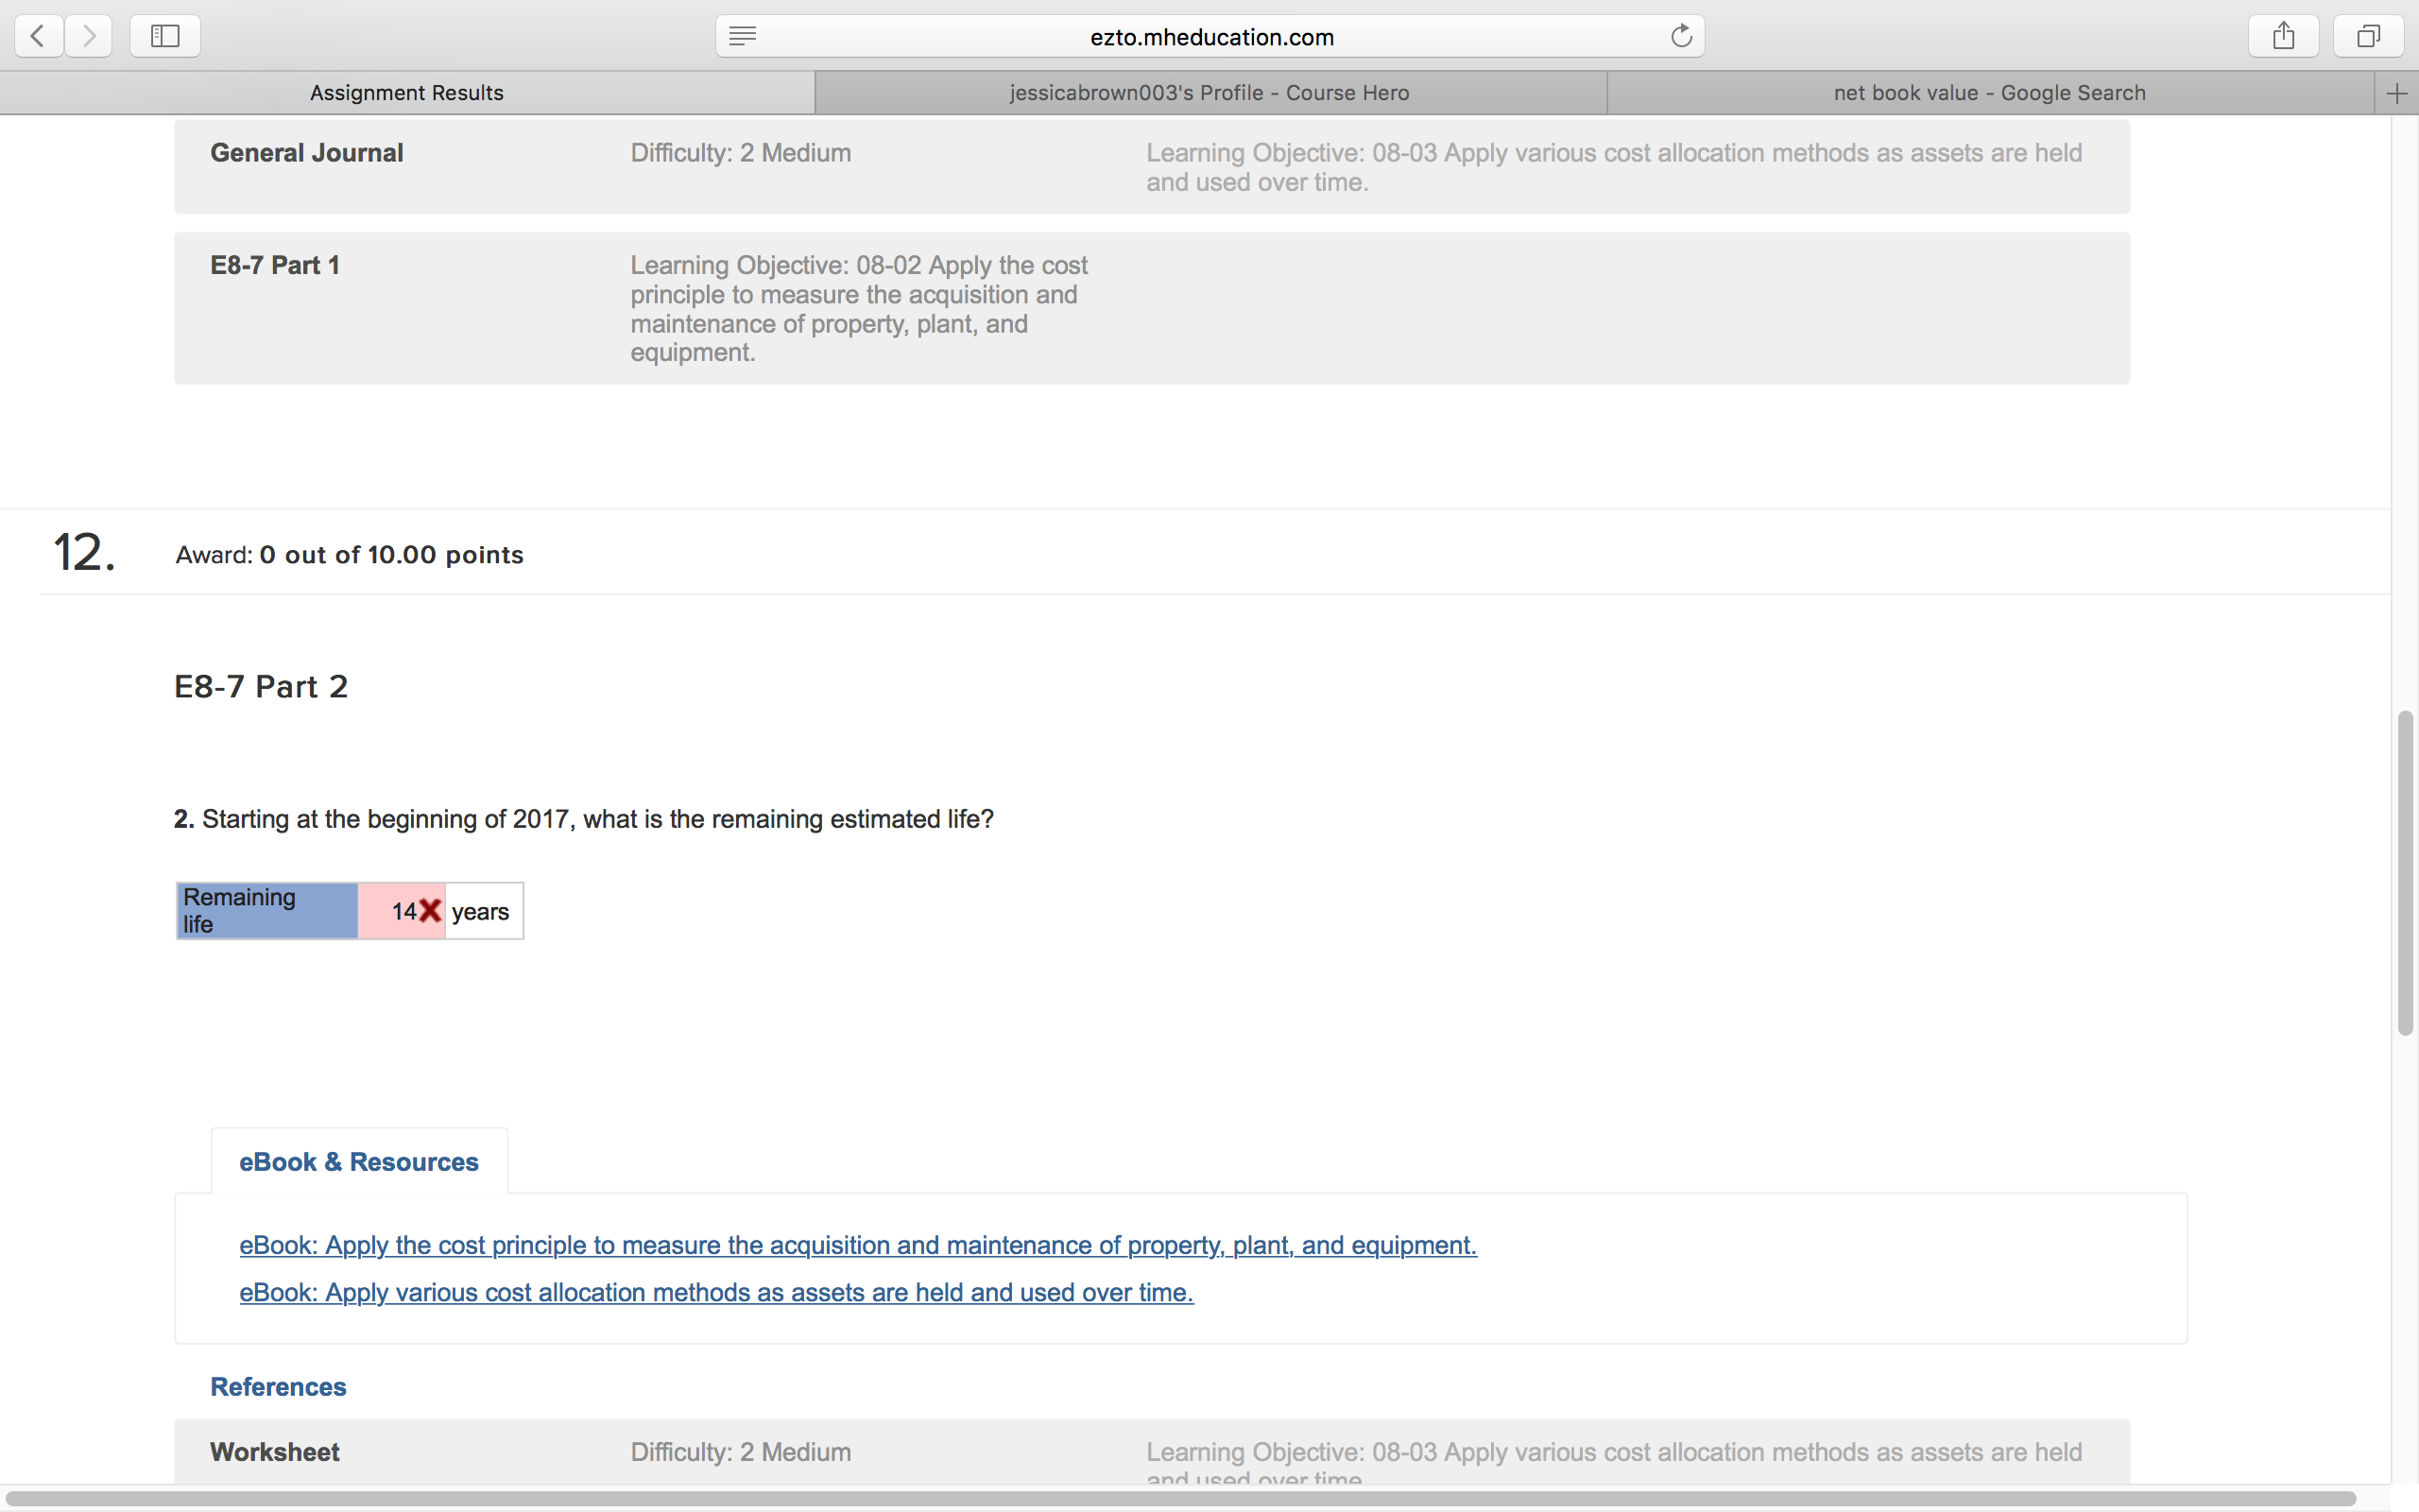Screen dimensions: 2419x1512
Task: Click the Safari forward arrow button
Action: click(x=89, y=37)
